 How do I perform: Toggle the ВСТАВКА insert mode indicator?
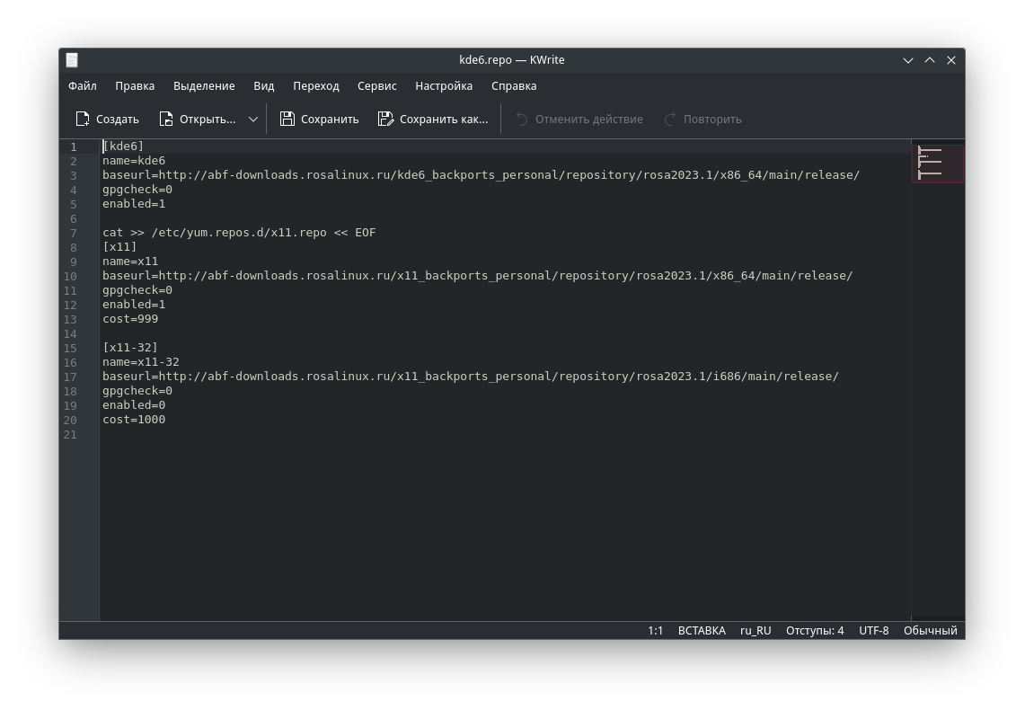702,630
